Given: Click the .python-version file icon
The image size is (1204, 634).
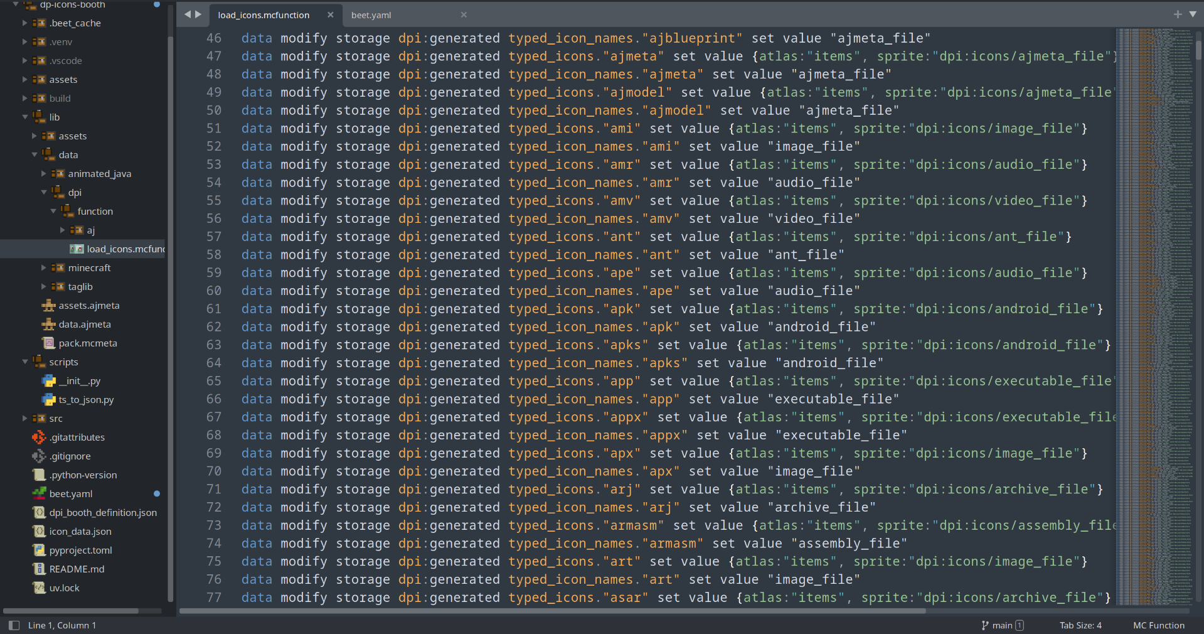Looking at the screenshot, I should 39,475.
